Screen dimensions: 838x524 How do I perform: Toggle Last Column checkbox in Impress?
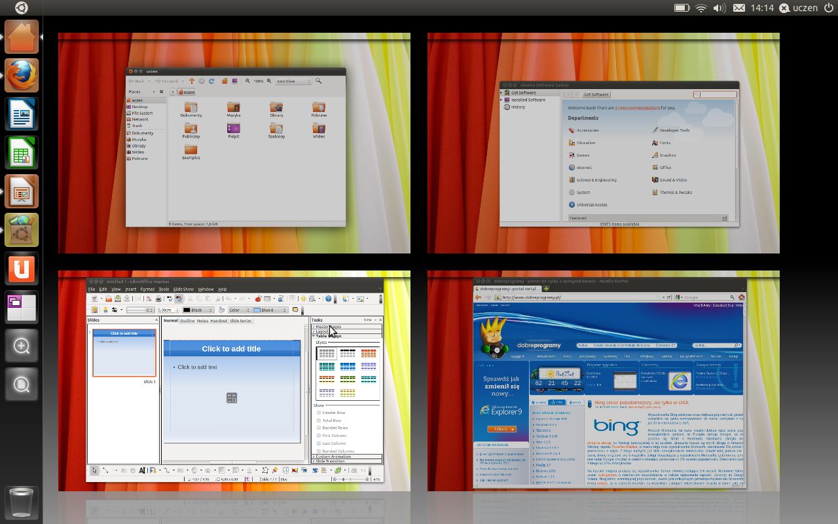[318, 443]
